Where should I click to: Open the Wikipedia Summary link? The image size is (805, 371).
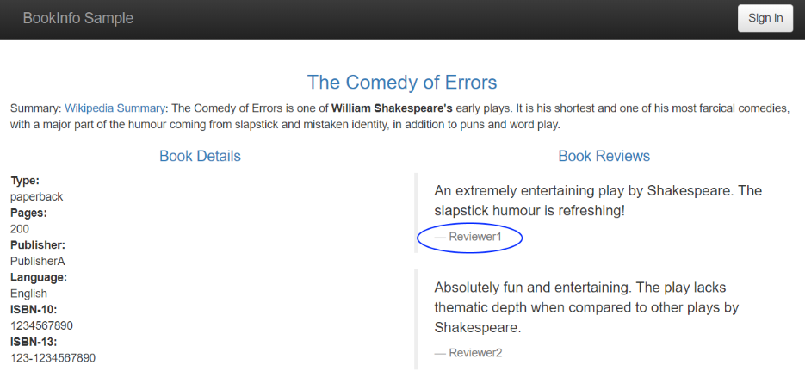115,108
